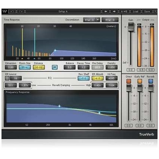
Task: Click the left output clip indicator
Action: (139, 24)
